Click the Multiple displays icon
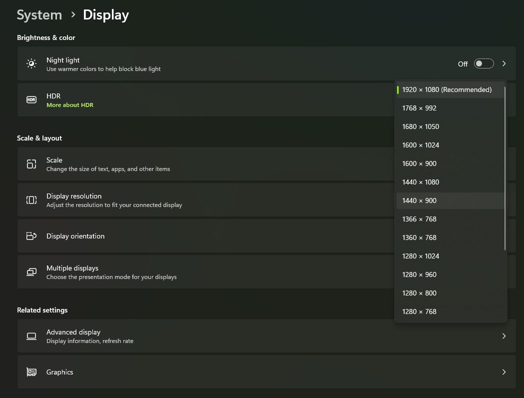Image resolution: width=524 pixels, height=398 pixels. 31,272
